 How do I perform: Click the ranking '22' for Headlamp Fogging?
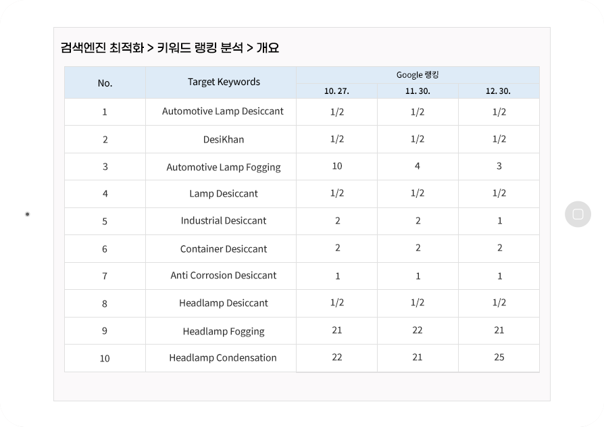coord(418,330)
